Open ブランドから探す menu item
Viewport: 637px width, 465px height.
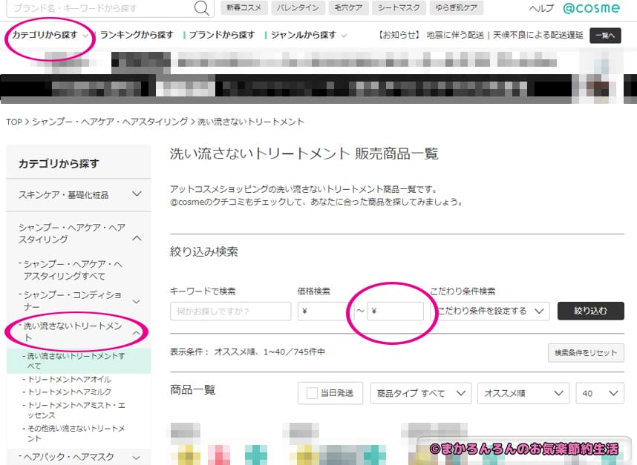click(x=222, y=36)
